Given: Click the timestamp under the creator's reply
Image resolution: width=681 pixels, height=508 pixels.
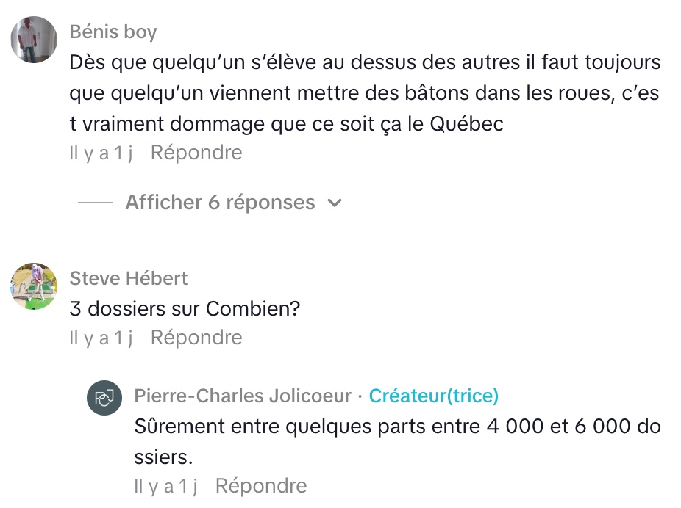Looking at the screenshot, I should [x=165, y=486].
